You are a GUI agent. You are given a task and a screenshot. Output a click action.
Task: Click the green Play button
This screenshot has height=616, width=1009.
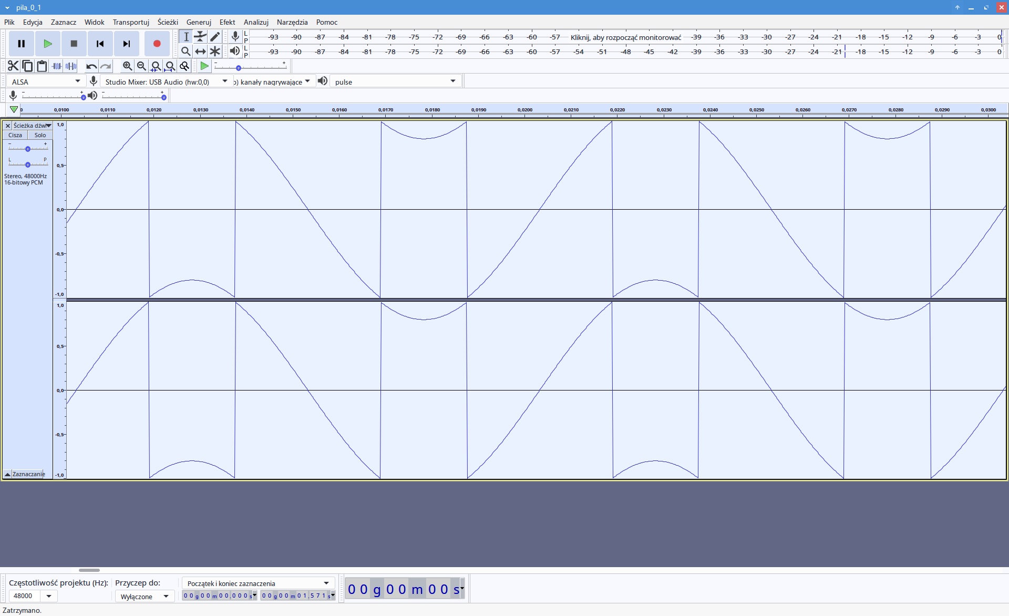coord(47,44)
